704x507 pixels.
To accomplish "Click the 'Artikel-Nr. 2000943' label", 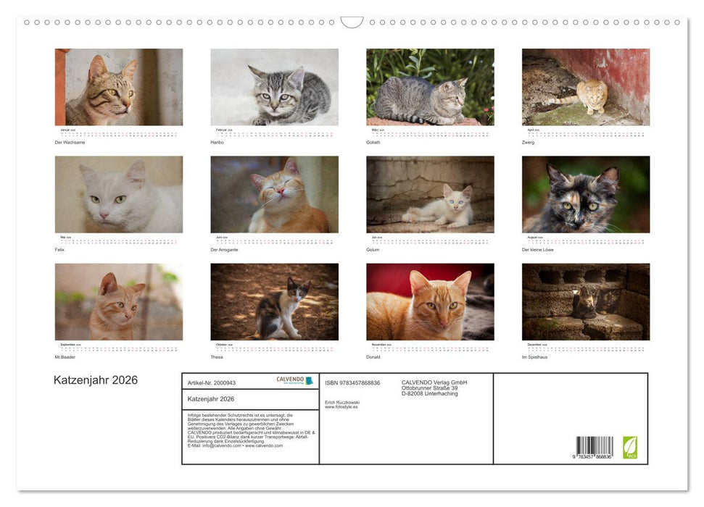I will 212,383.
